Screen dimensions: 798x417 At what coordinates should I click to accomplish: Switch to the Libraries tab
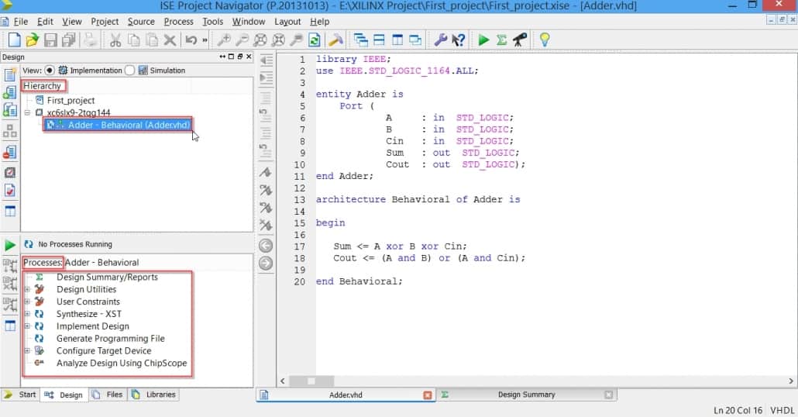pos(160,395)
